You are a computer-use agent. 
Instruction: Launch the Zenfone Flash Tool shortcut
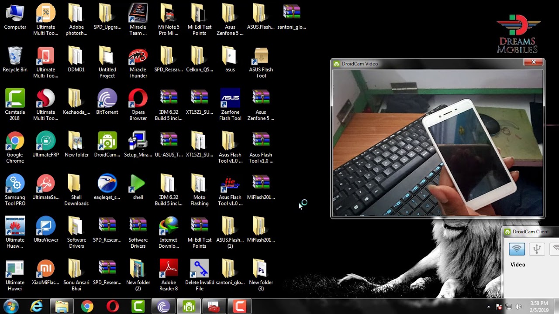tap(230, 105)
